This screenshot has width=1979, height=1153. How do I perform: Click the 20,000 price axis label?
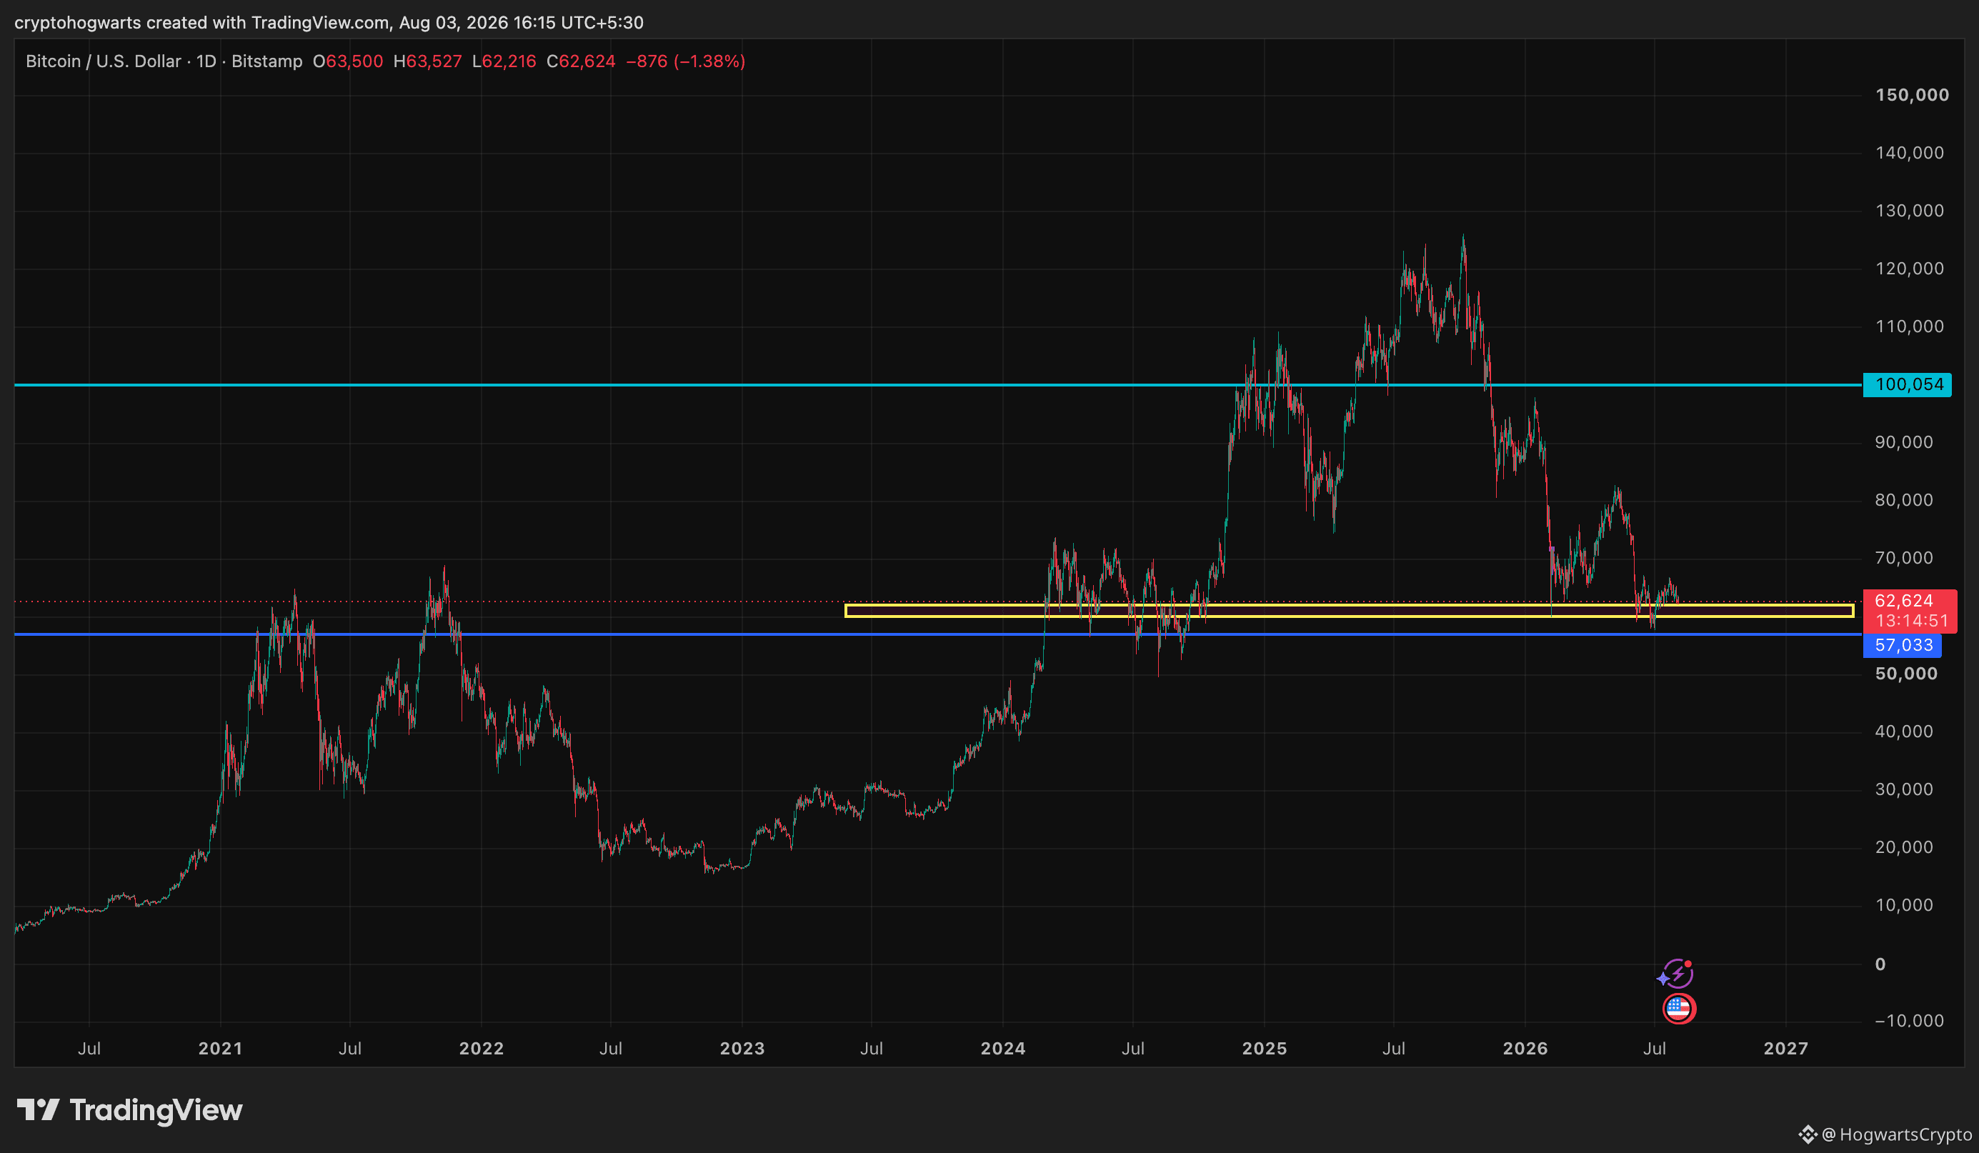click(1905, 847)
